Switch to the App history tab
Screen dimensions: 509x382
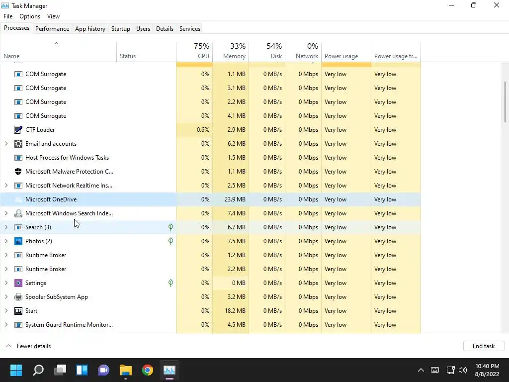(90, 28)
